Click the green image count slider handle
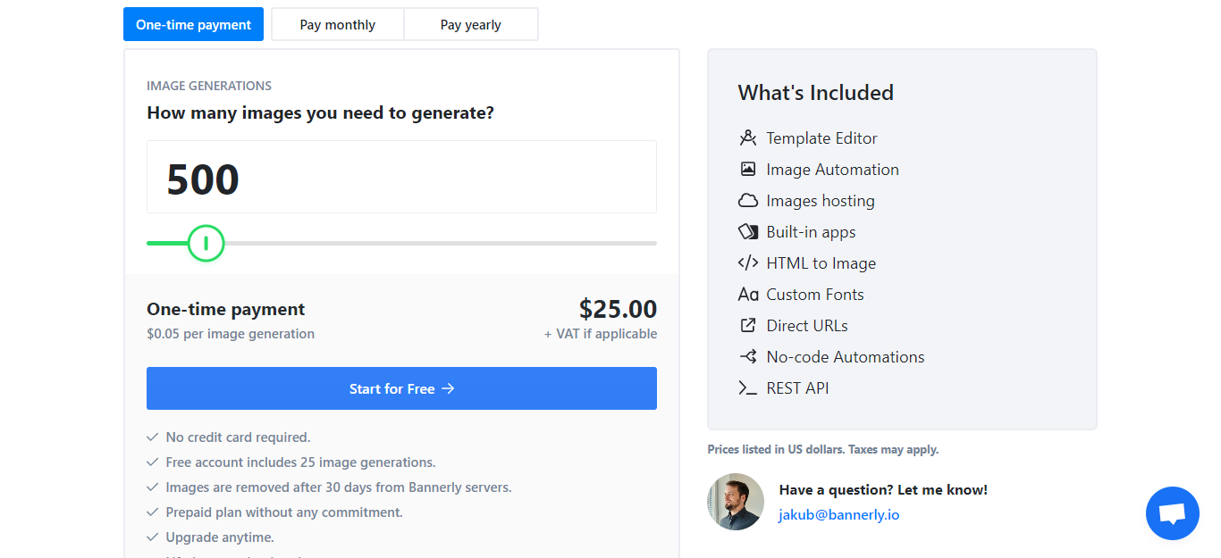 tap(206, 243)
